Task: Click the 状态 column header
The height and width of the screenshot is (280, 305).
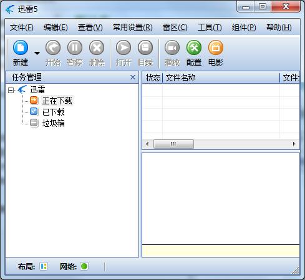Action: tap(153, 77)
